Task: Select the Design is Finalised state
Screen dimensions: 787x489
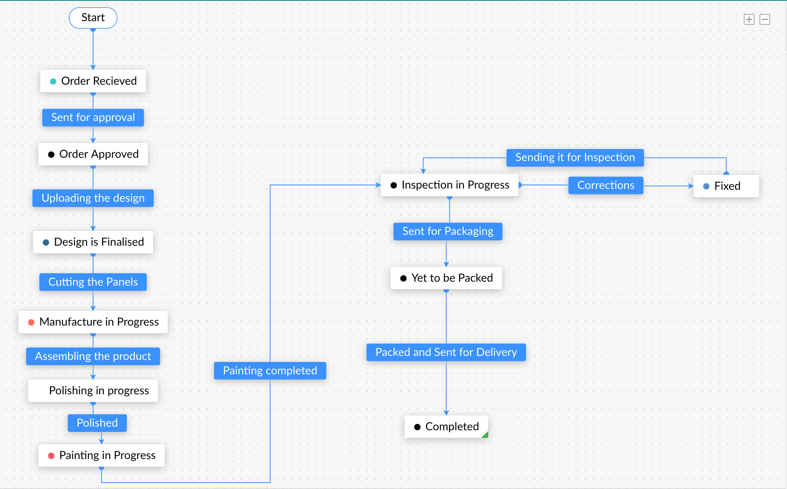Action: 93,242
